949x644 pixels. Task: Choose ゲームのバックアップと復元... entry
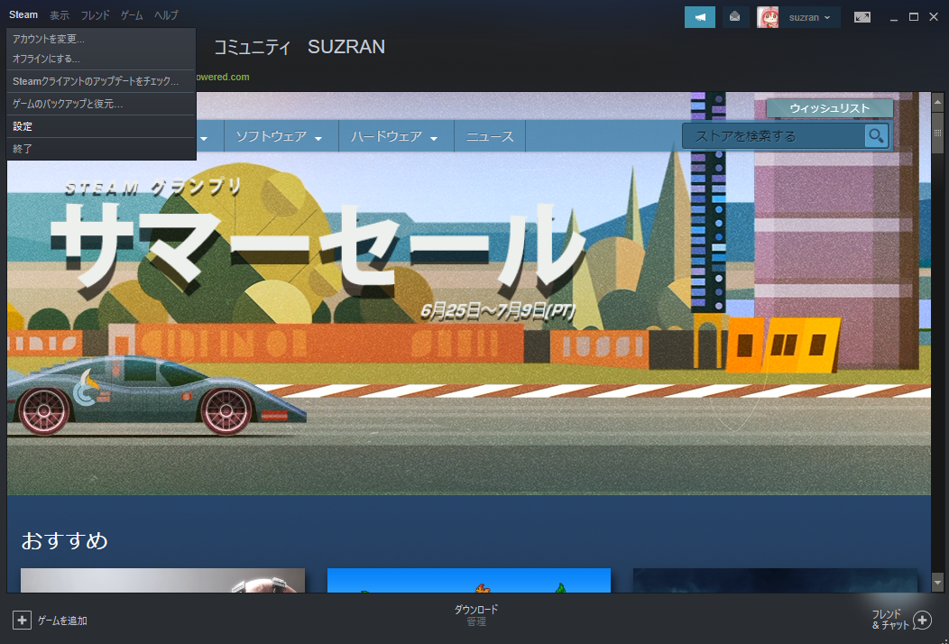(101, 104)
